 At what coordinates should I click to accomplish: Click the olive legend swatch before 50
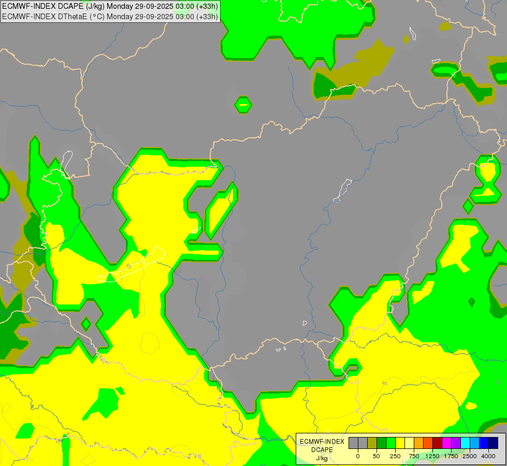372,443
